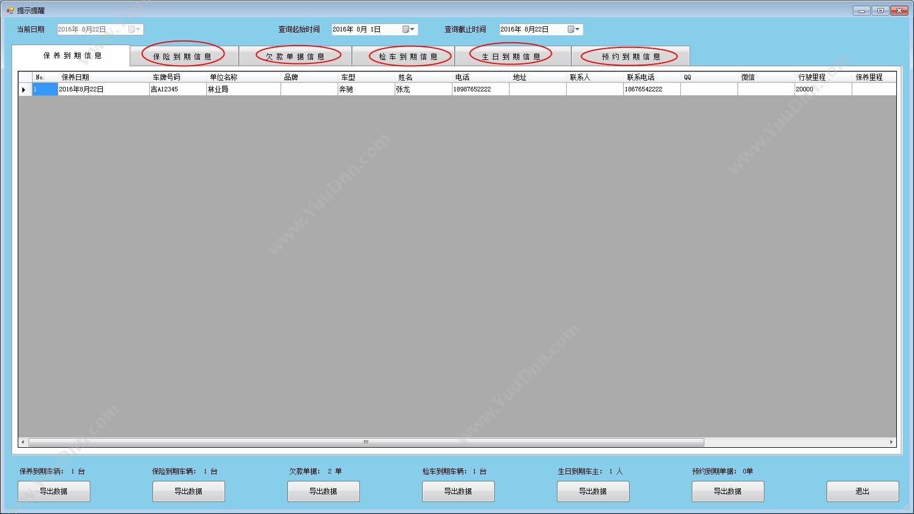Click the 姓名 column header
This screenshot has height=514, width=914.
[423, 77]
